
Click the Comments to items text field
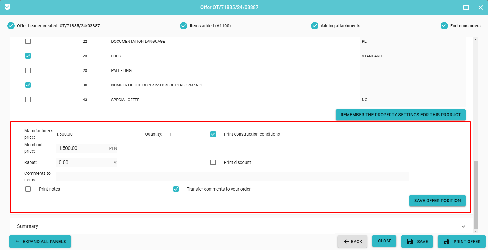coord(233,176)
